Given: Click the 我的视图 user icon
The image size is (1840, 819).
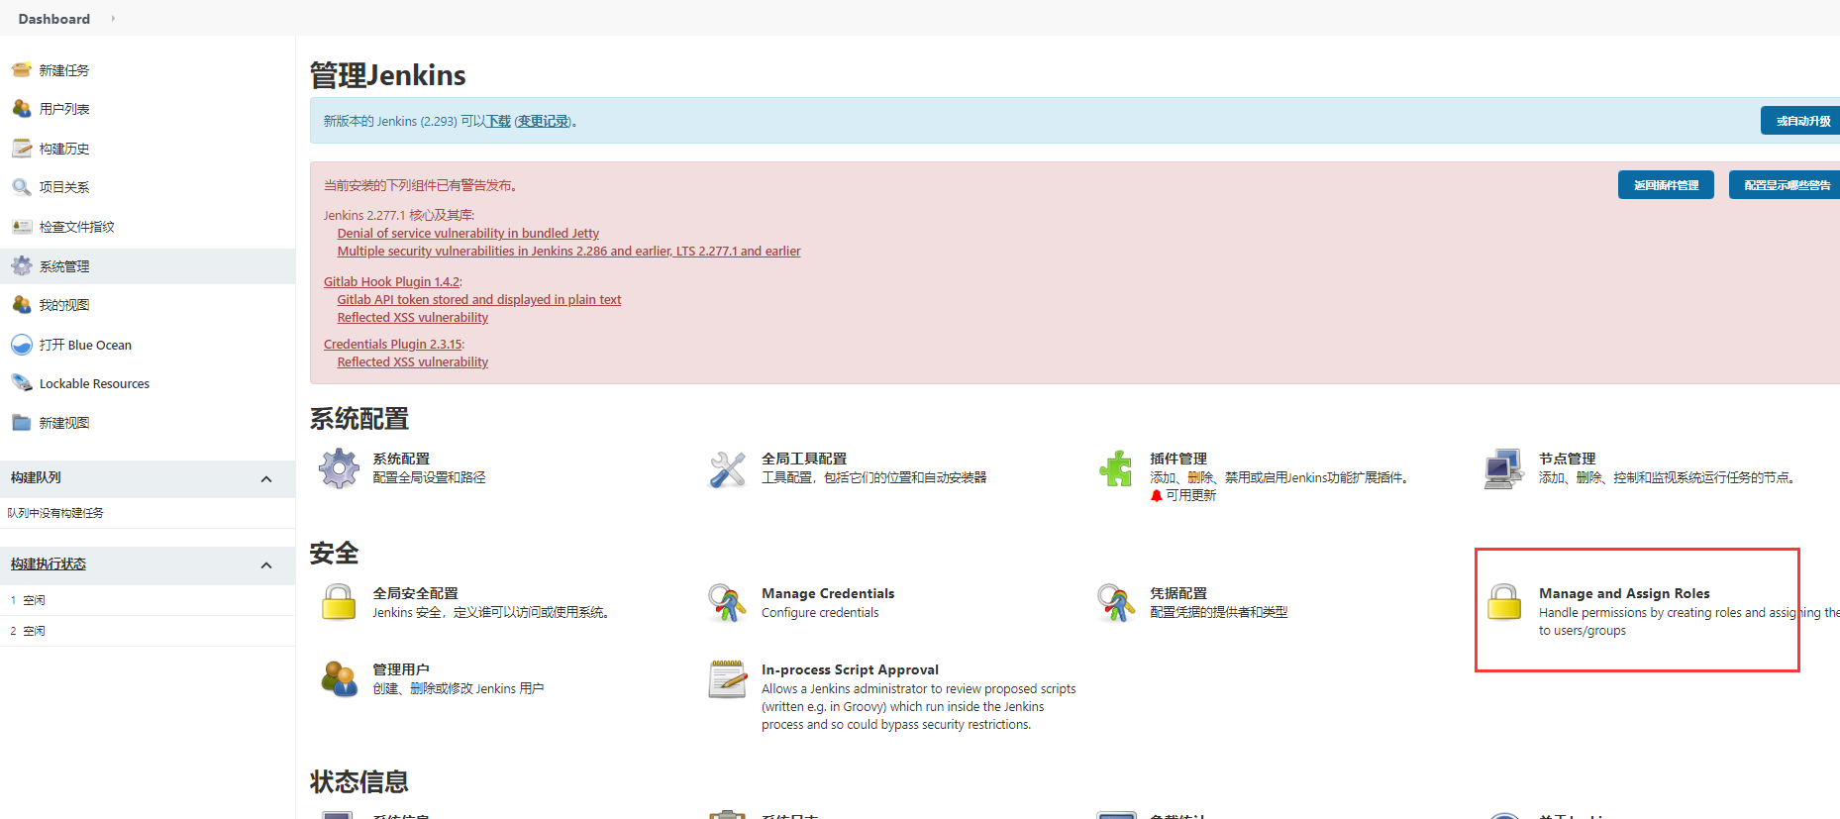Looking at the screenshot, I should coord(22,305).
